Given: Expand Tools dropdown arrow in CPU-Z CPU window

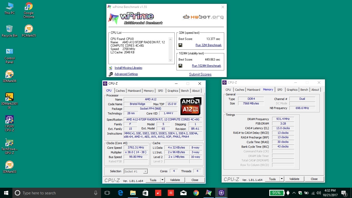Looking at the screenshot, I should pyautogui.click(x=162, y=180).
